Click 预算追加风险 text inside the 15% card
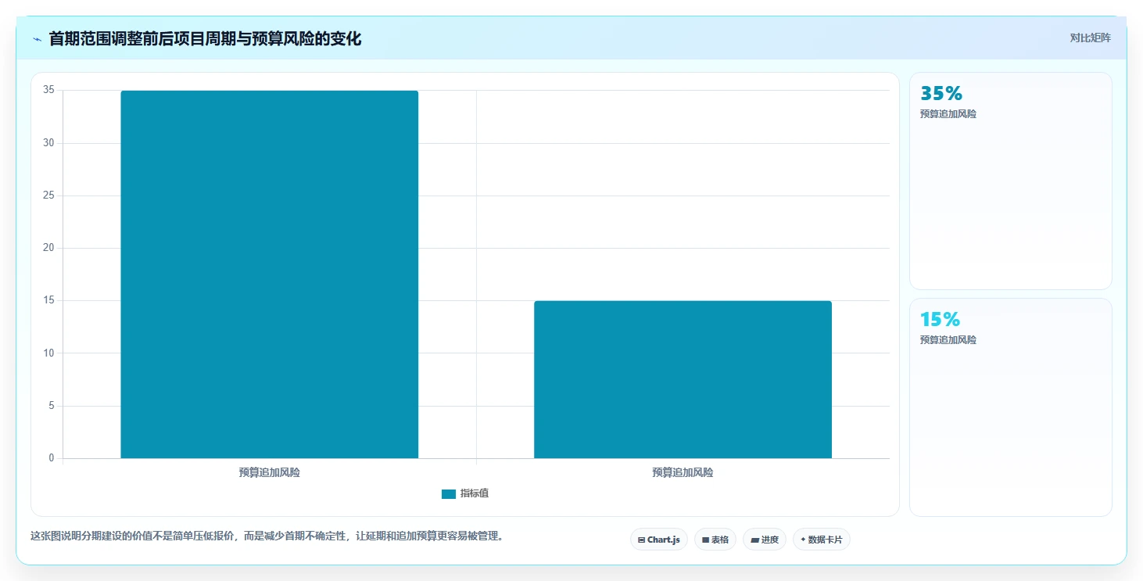 948,340
